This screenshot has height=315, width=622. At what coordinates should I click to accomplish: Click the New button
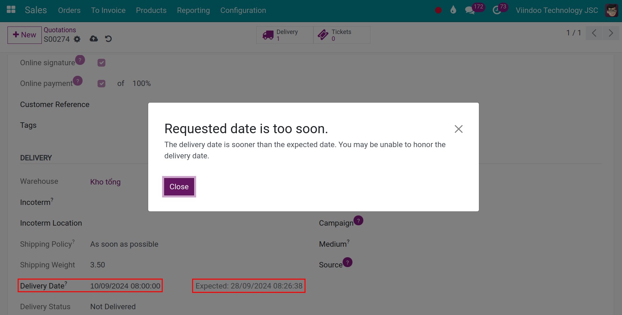[x=24, y=35]
